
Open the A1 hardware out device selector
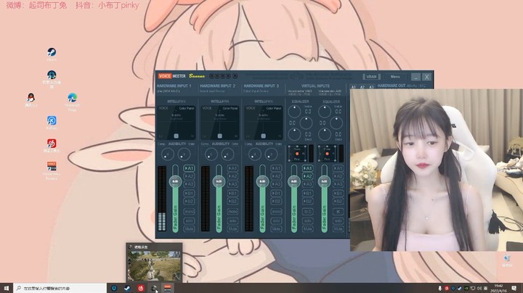pos(353,87)
